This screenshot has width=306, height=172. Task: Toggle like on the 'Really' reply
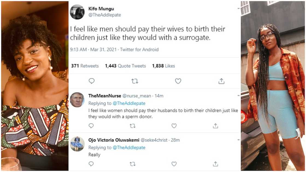(174, 164)
